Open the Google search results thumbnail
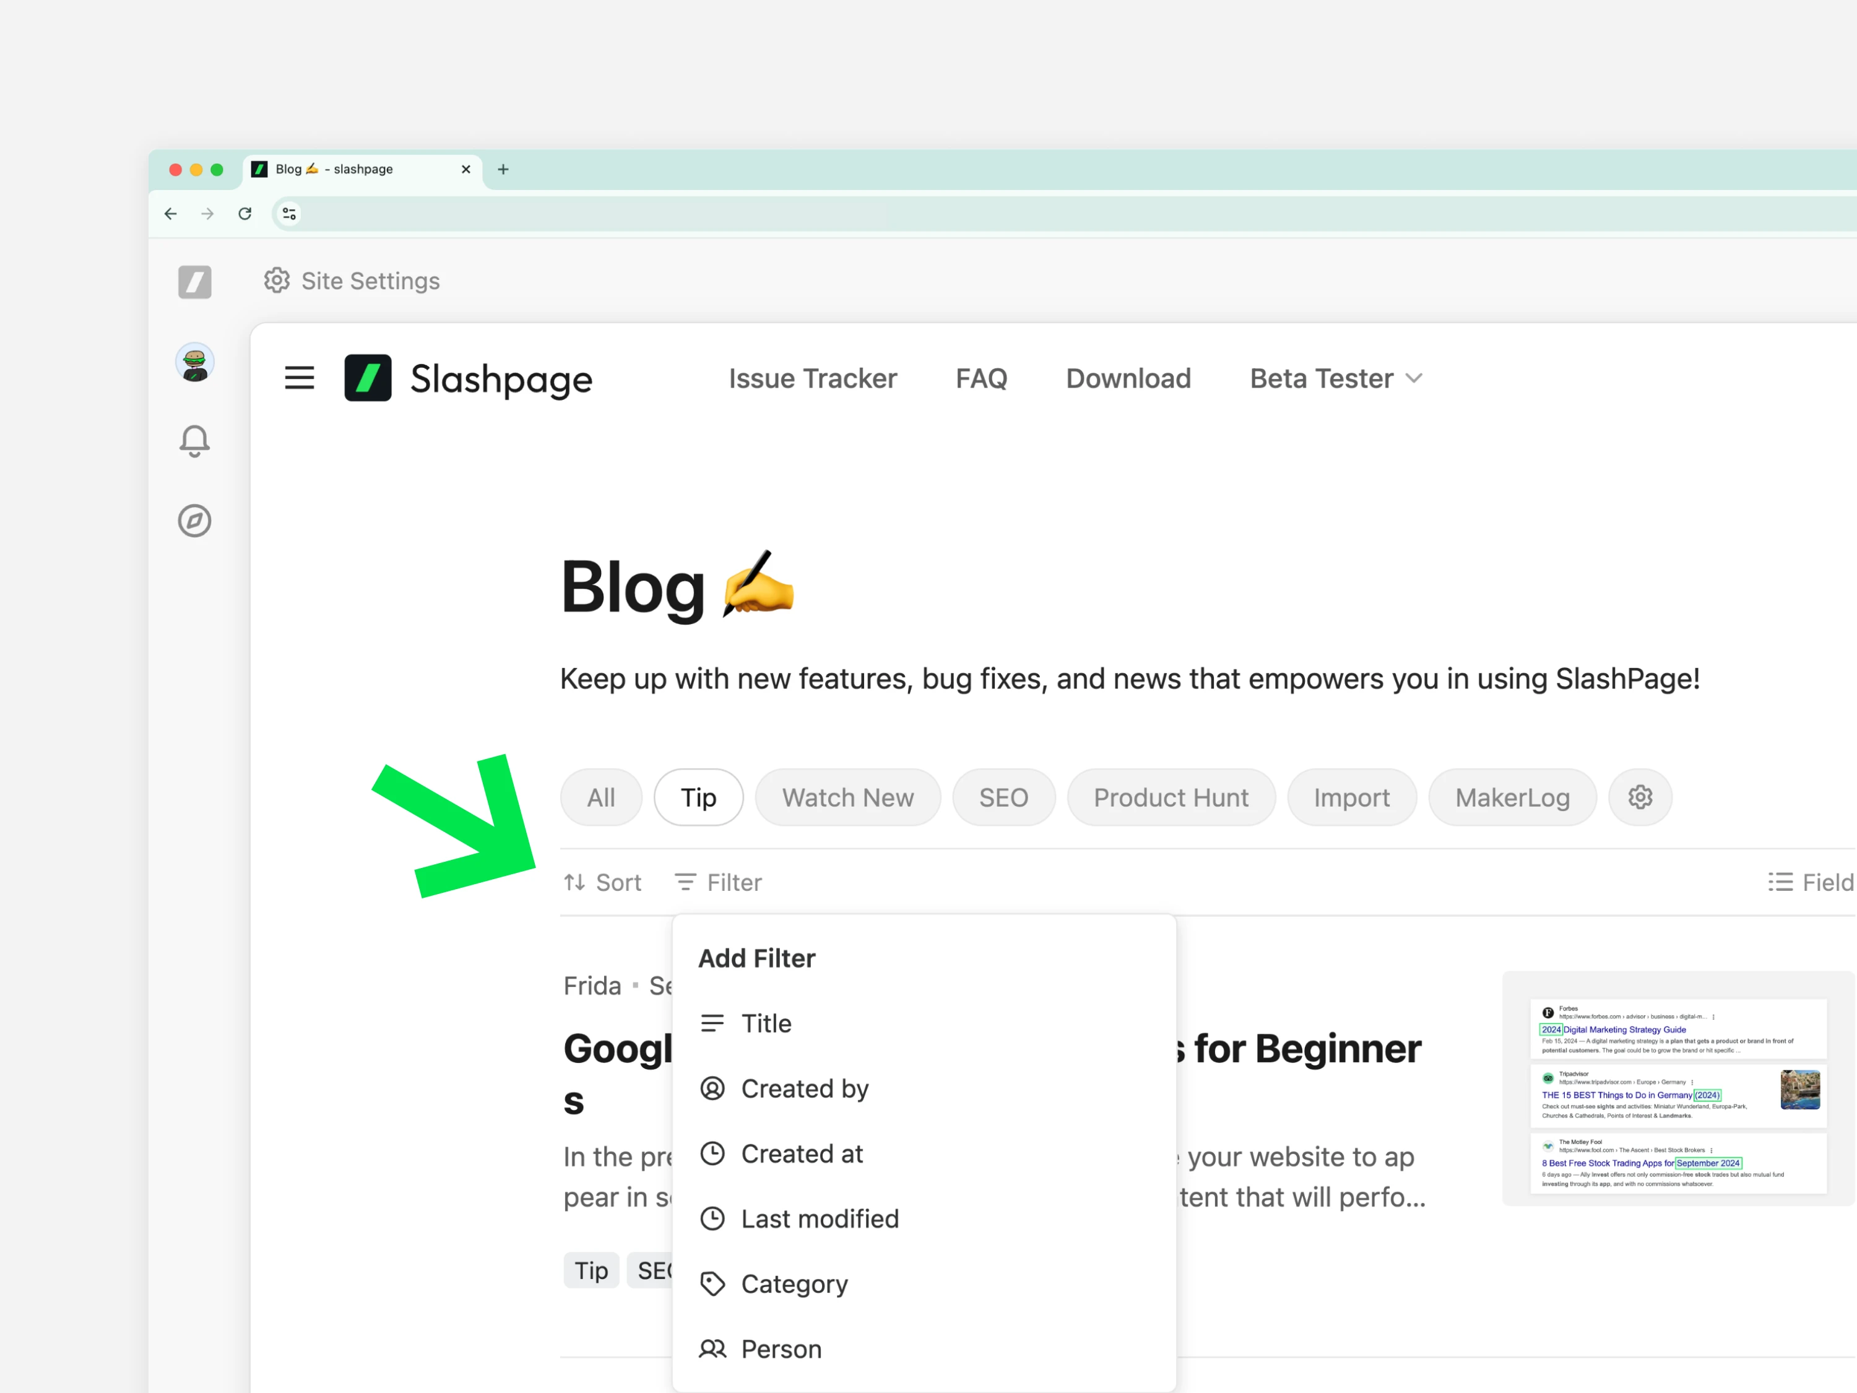 [1677, 1088]
